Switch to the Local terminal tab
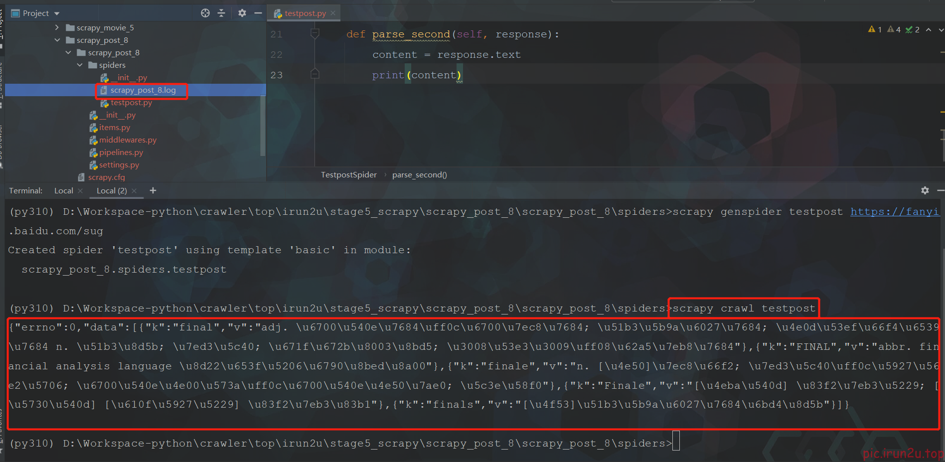This screenshot has width=945, height=462. tap(63, 190)
